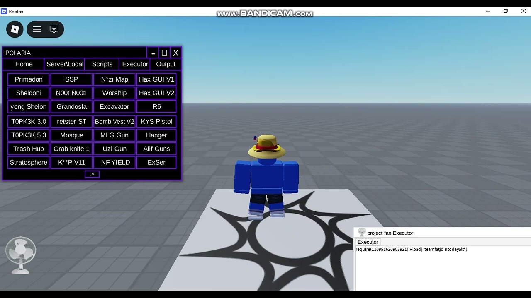Click the project fan Executor title text

tap(390, 233)
